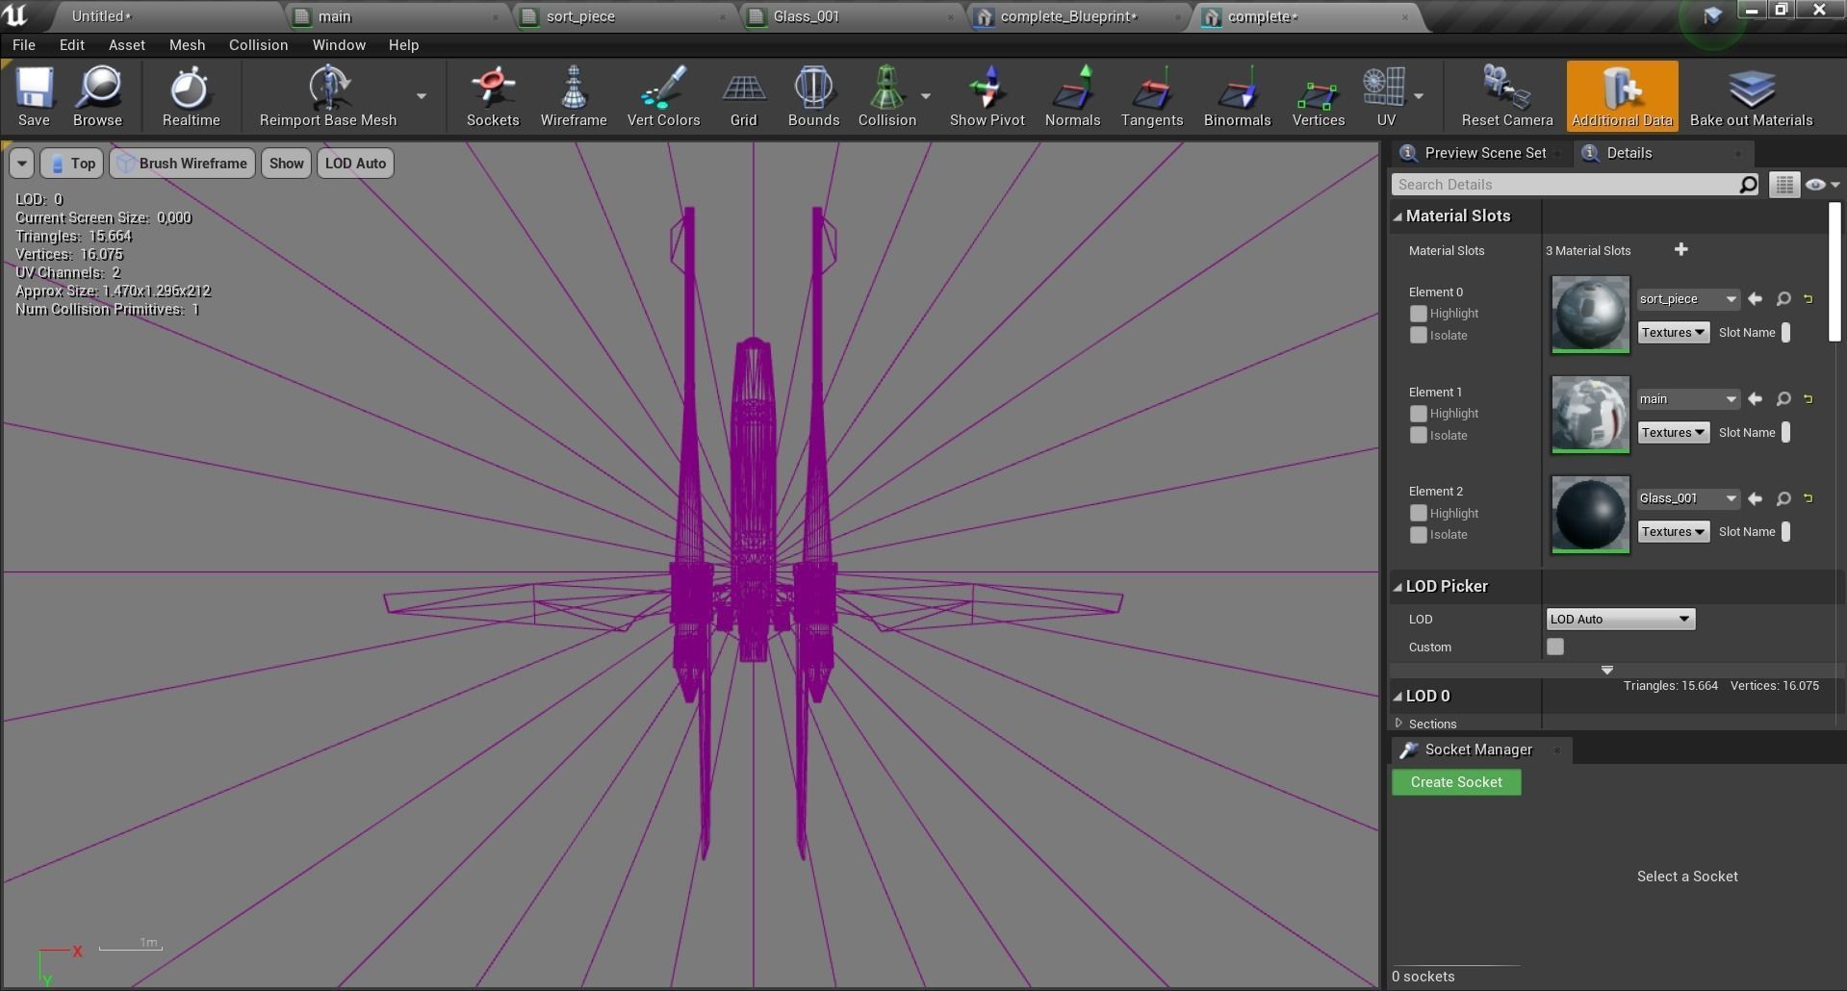
Task: Click Bake out Materials
Action: pos(1751,96)
